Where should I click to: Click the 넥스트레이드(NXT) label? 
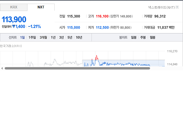(161, 7)
